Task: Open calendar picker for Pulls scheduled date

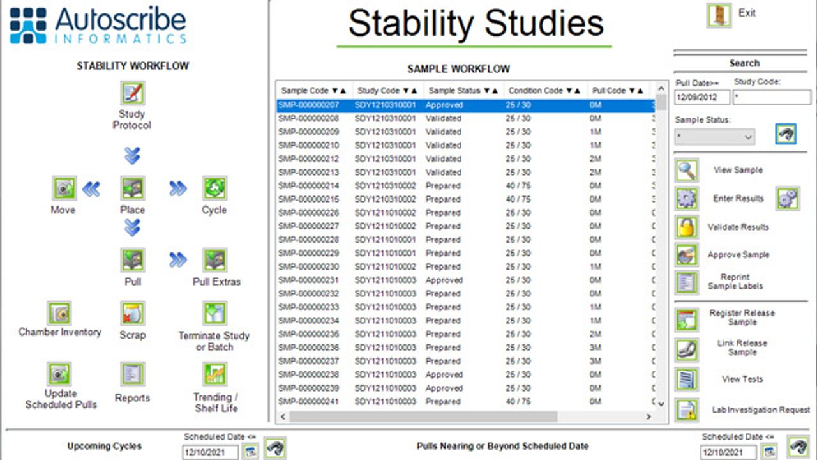Action: pyautogui.click(x=770, y=452)
